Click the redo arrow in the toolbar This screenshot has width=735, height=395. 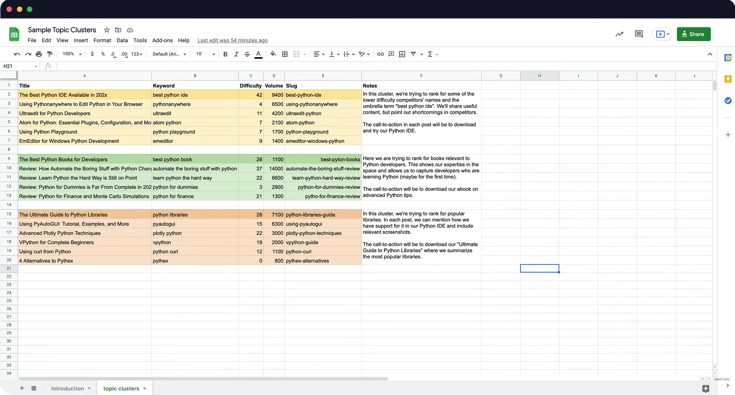click(28, 54)
